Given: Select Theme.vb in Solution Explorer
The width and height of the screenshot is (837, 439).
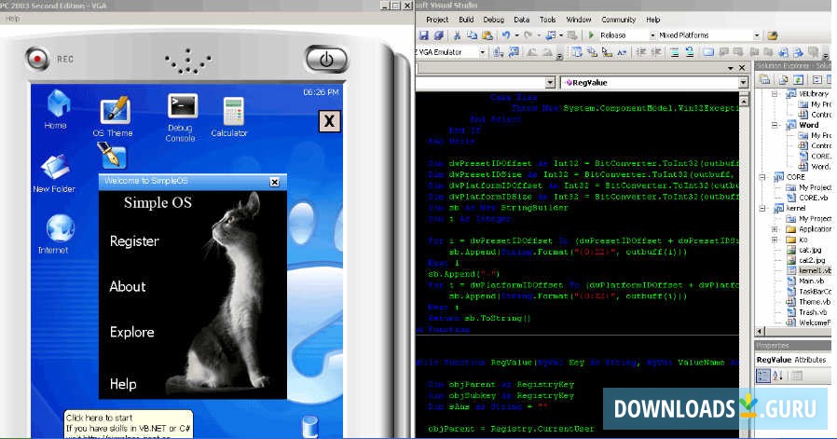Looking at the screenshot, I should [x=815, y=302].
